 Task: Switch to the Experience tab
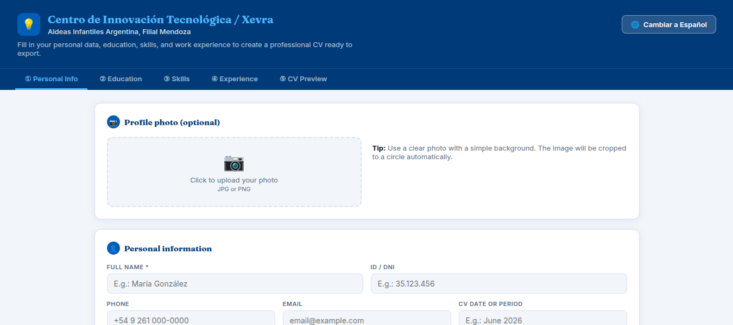point(235,79)
